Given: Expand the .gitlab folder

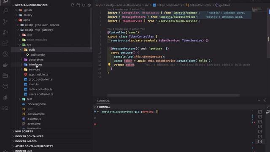Looking at the screenshot, I should click(16, 10).
